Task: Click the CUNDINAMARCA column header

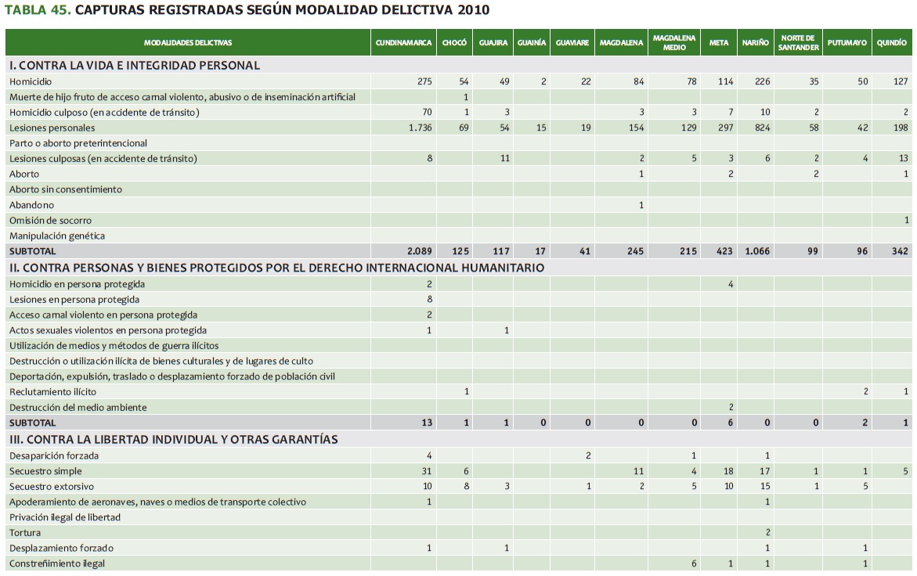Action: click(x=403, y=43)
